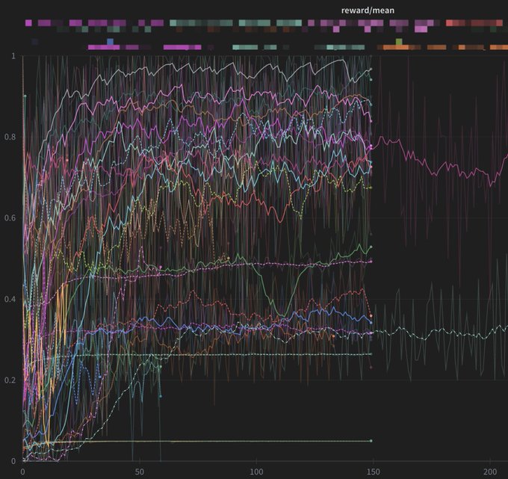Click the first magenta legend square at far left
Viewport: 508px width, 479px height.
coord(28,23)
